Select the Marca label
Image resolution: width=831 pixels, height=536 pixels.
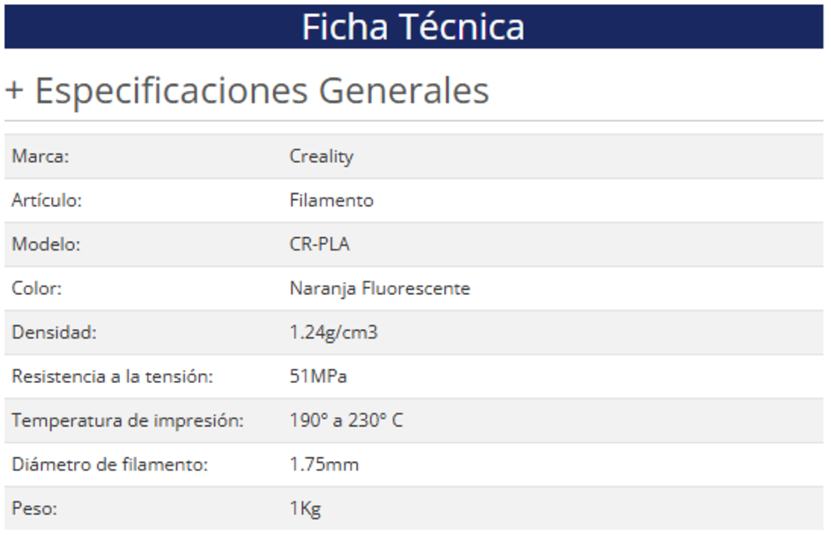40,156
